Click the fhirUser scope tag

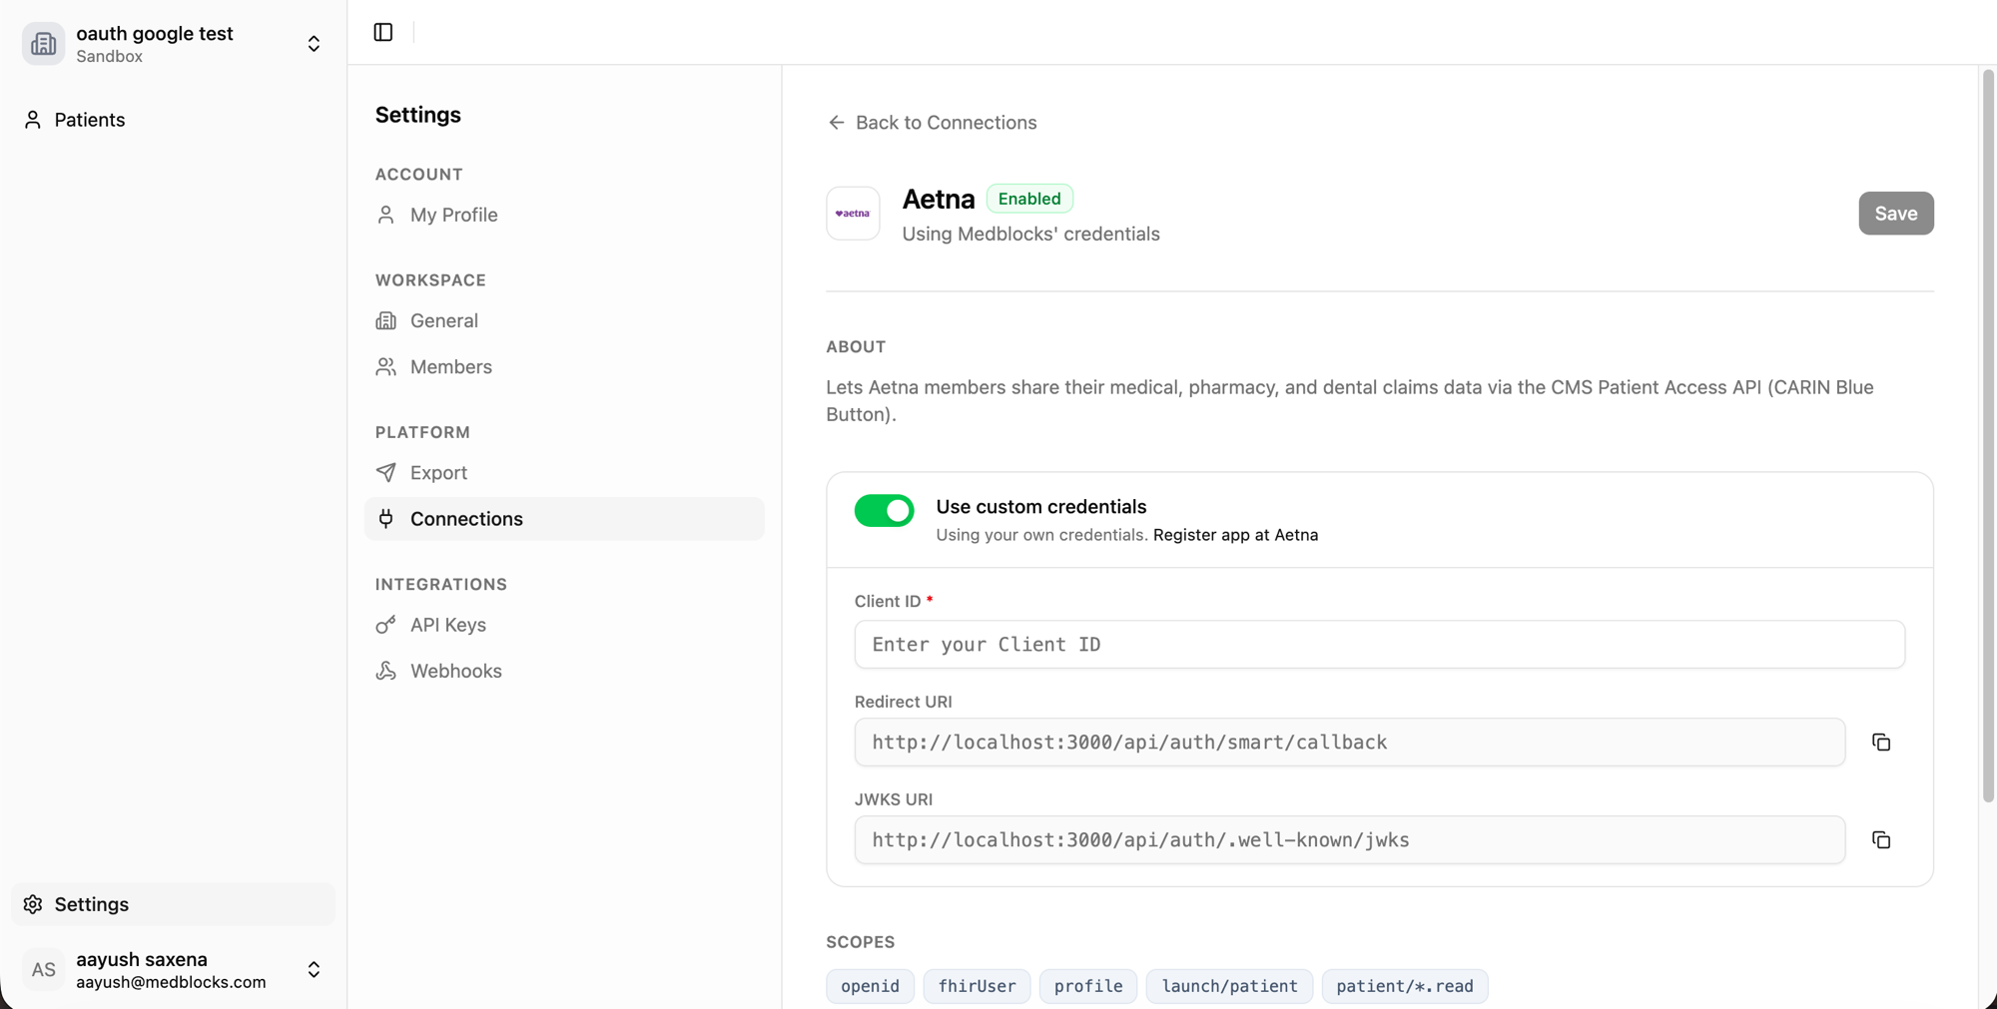[x=977, y=986]
